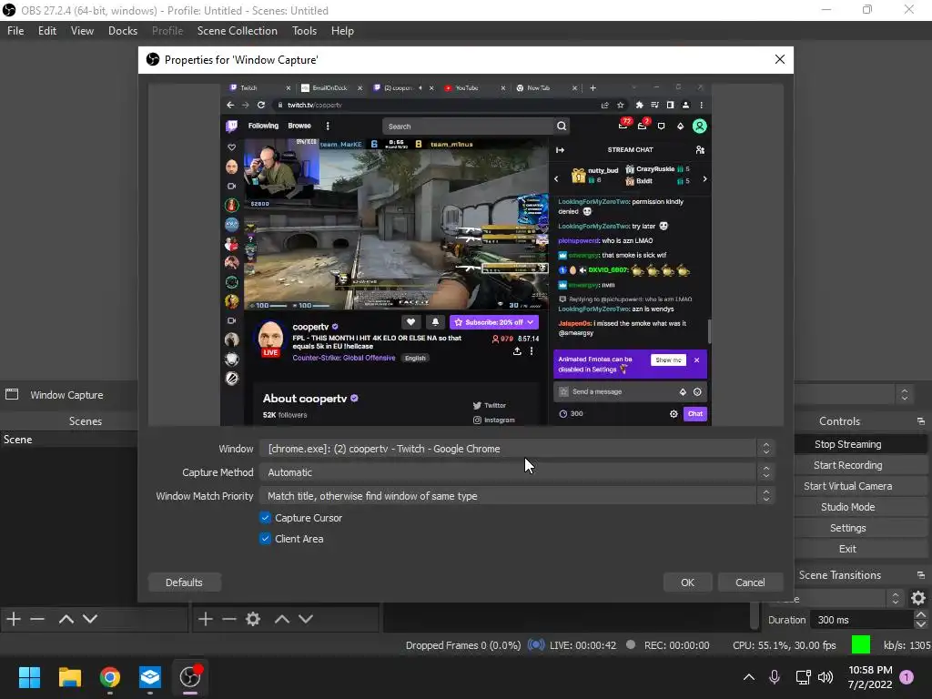This screenshot has height=699, width=932.
Task: Click the recording status dot icon
Action: 631,645
